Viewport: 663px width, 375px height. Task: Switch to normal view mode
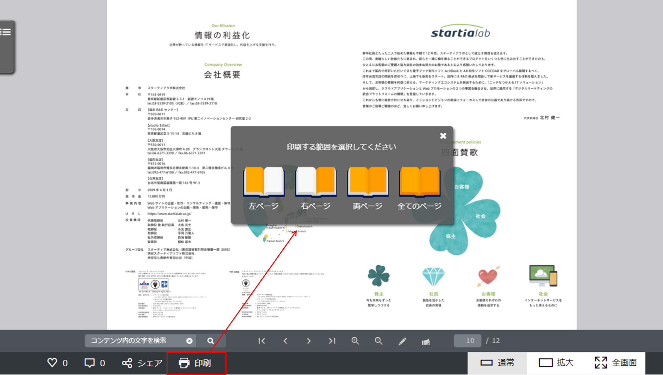click(x=497, y=363)
